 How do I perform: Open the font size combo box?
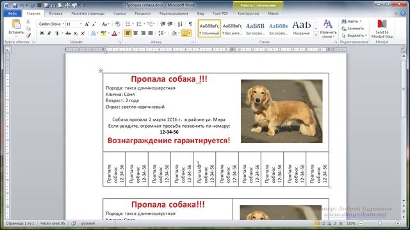(x=74, y=24)
